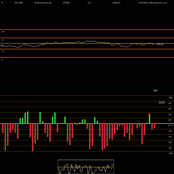Click the 15 label inside the mini chart
The image size is (174, 174).
pyautogui.click(x=112, y=165)
